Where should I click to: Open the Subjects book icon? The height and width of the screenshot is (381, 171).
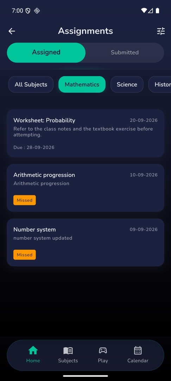pyautogui.click(x=68, y=350)
